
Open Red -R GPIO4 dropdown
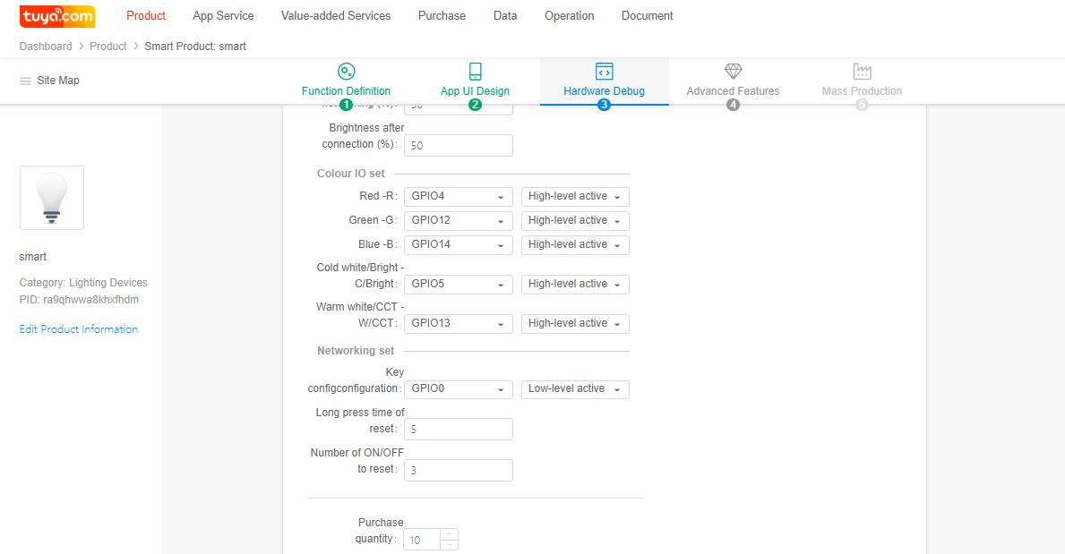(x=459, y=196)
